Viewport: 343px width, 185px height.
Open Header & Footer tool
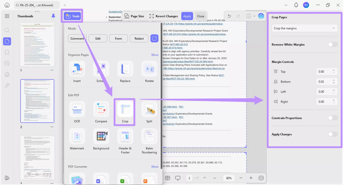125,141
